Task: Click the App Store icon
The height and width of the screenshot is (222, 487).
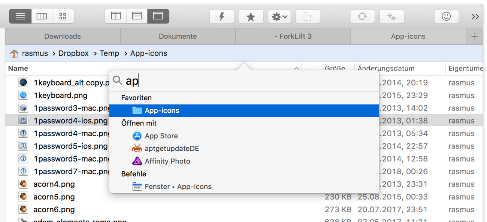Action: 137,136
